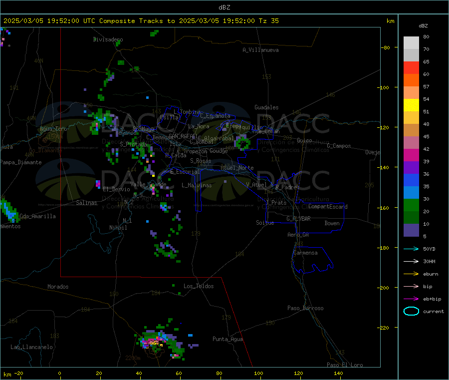Click the white 30HM arrow legend icon
Viewport: 449px width, 380px height.
[411, 261]
